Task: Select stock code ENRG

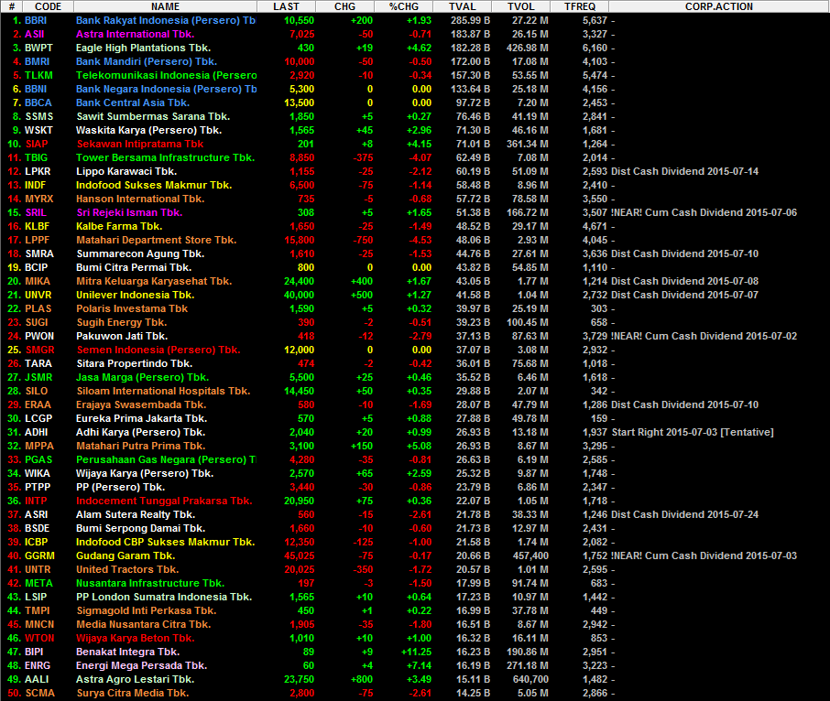Action: click(38, 666)
